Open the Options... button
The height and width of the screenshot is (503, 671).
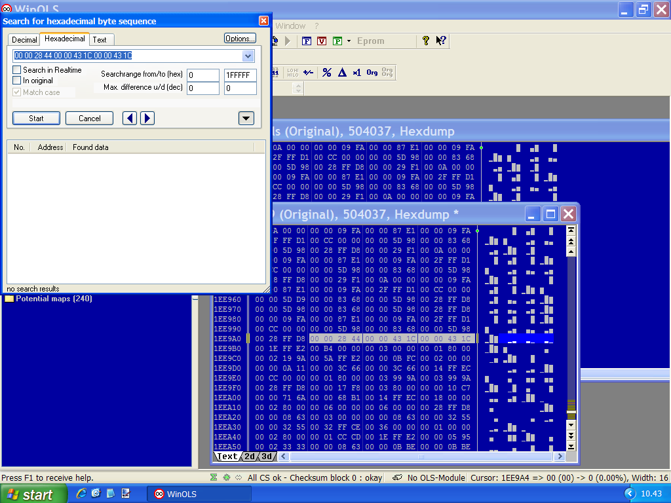tap(240, 39)
